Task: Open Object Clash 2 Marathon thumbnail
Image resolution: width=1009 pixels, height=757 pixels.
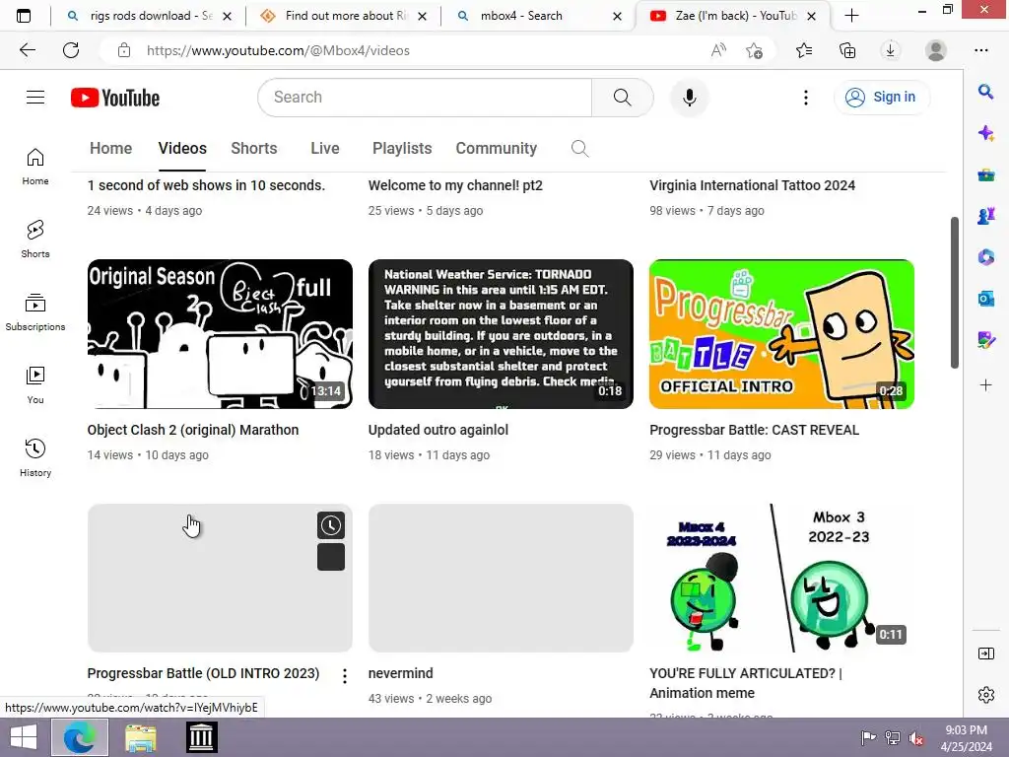Action: 220,333
